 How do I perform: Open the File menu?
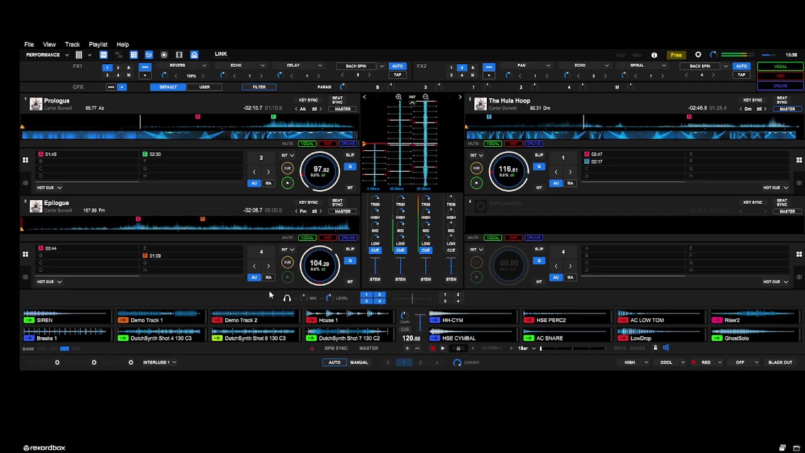click(29, 45)
